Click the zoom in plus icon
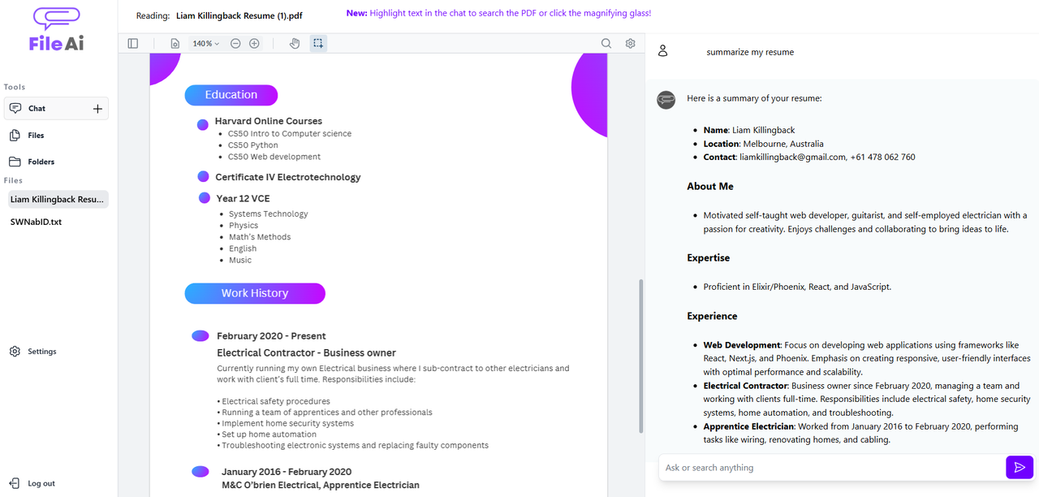This screenshot has height=497, width=1039. (254, 43)
